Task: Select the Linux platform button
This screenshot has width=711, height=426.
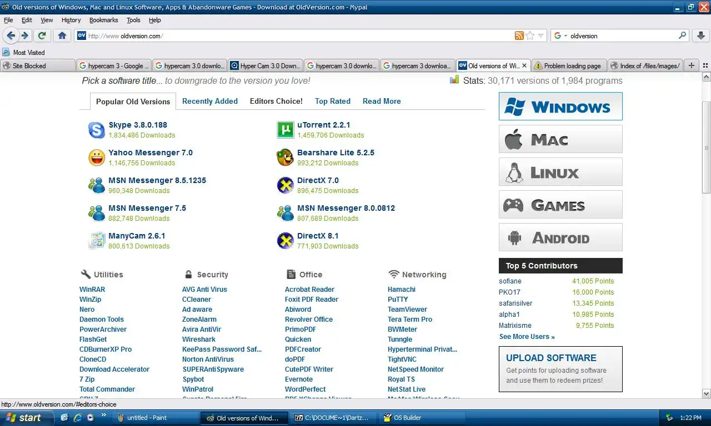Action: (x=560, y=171)
